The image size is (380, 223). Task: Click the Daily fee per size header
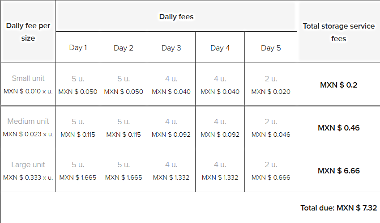[28, 32]
